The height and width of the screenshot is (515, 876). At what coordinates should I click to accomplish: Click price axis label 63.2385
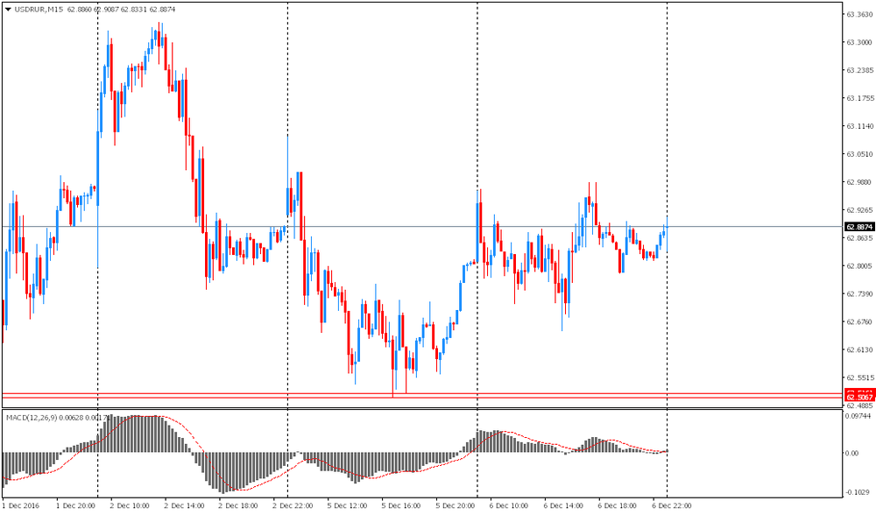tap(859, 70)
